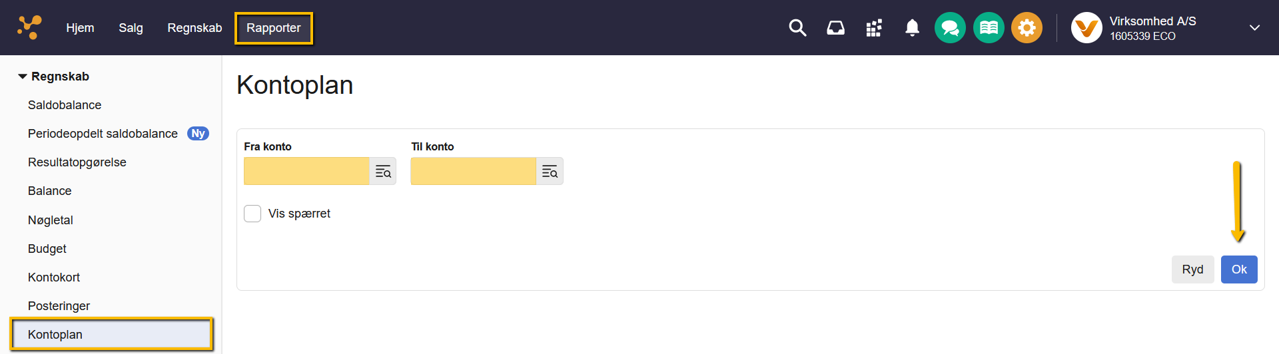Click the e-conomic logo icon
The image size is (1279, 354).
[29, 27]
